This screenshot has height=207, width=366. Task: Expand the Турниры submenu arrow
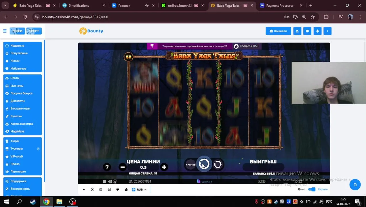38,149
